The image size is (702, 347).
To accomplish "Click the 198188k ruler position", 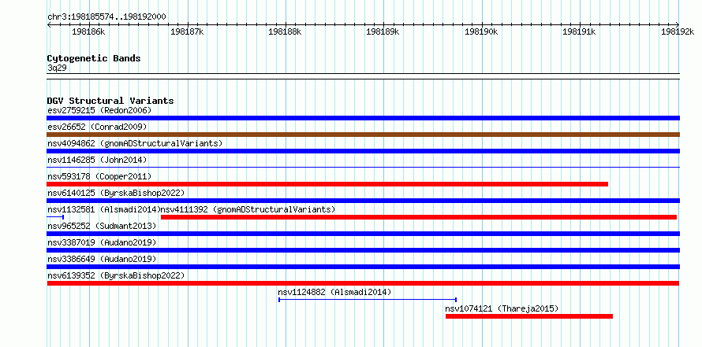I will tap(286, 31).
